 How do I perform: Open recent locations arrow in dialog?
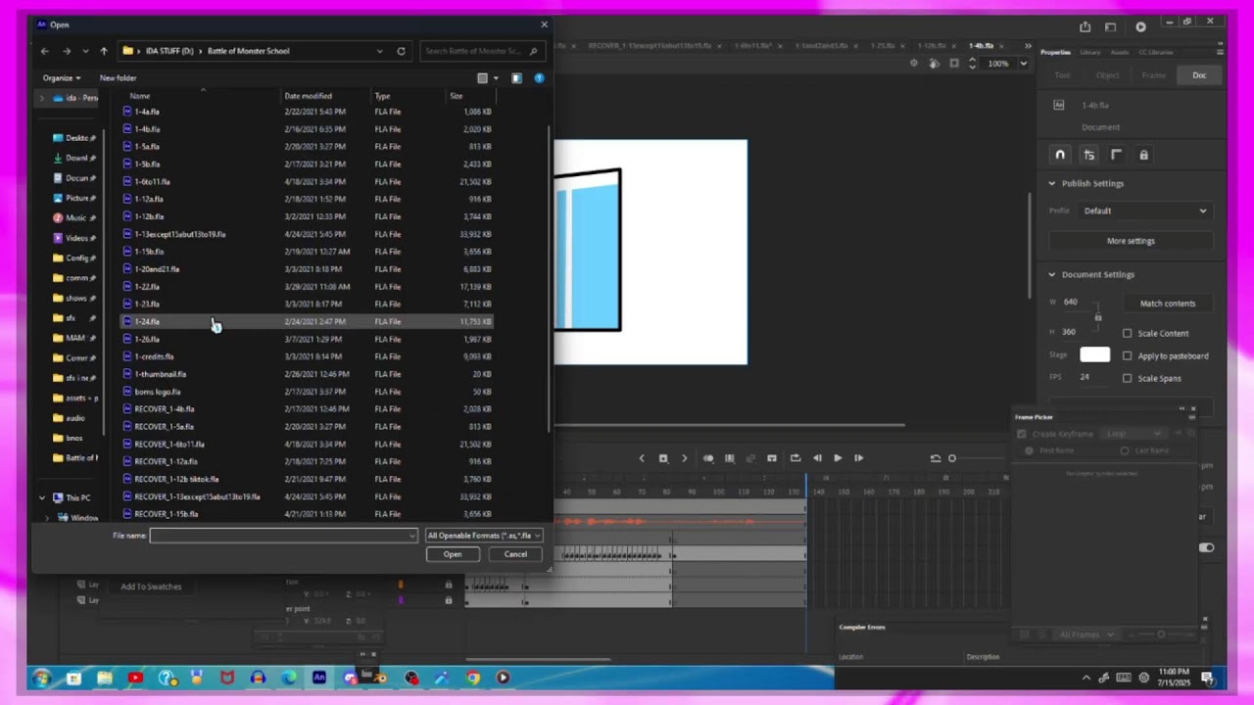[86, 51]
